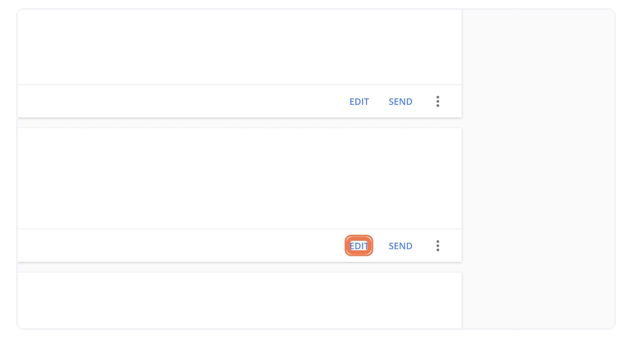Open the top card's three-dot more menu
Image resolution: width=628 pixels, height=338 pixels.
pyautogui.click(x=438, y=102)
